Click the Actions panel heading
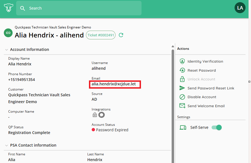This screenshot has width=251, height=163. pyautogui.click(x=183, y=49)
